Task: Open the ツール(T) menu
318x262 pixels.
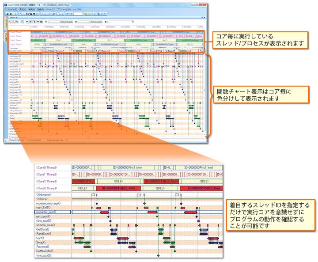Action: [50, 10]
